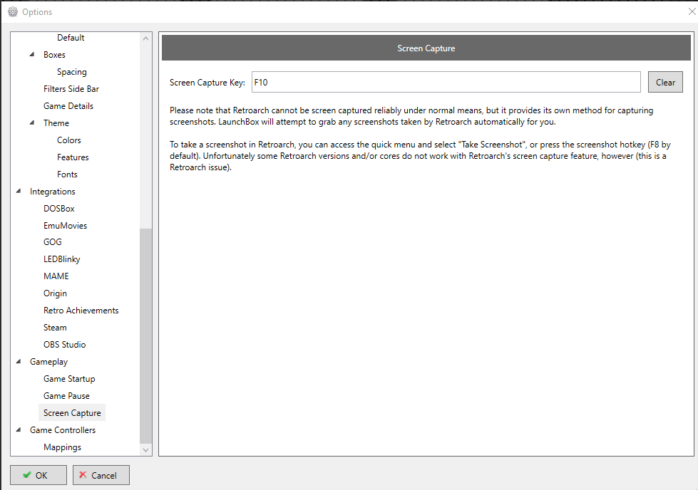The width and height of the screenshot is (698, 490).
Task: Click the tree scrollbar down arrow
Action: (x=145, y=450)
